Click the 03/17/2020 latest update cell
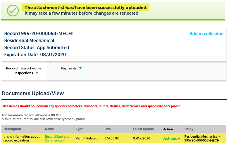Screen dimensions: 229x145 point(142,138)
